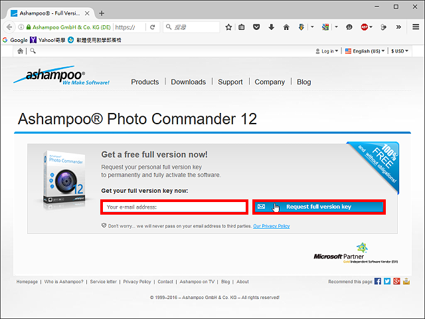This screenshot has width=425, height=319.
Task: Open the $ USD currency dropdown
Action: click(400, 51)
